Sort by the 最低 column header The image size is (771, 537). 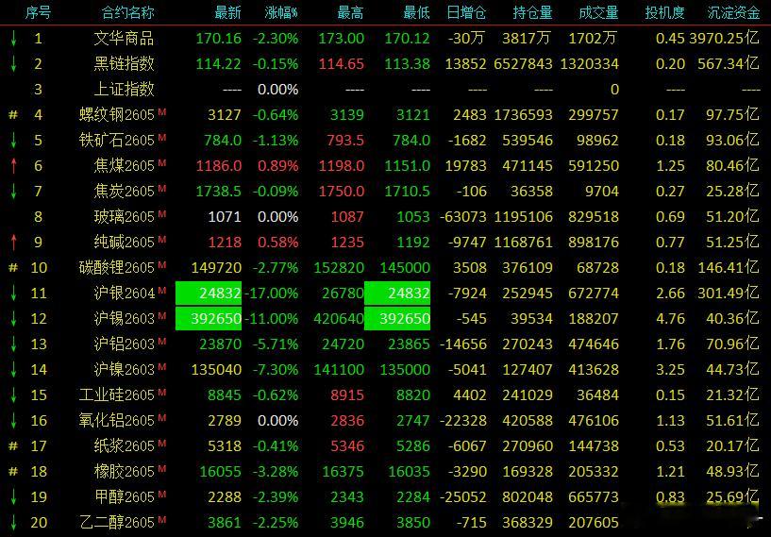click(416, 13)
